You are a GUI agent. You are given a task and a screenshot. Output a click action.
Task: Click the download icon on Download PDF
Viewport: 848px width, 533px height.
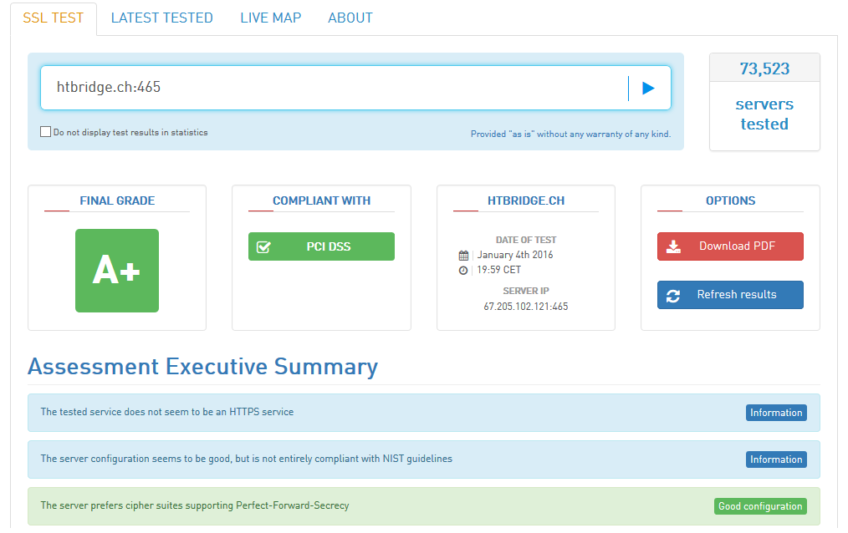673,246
